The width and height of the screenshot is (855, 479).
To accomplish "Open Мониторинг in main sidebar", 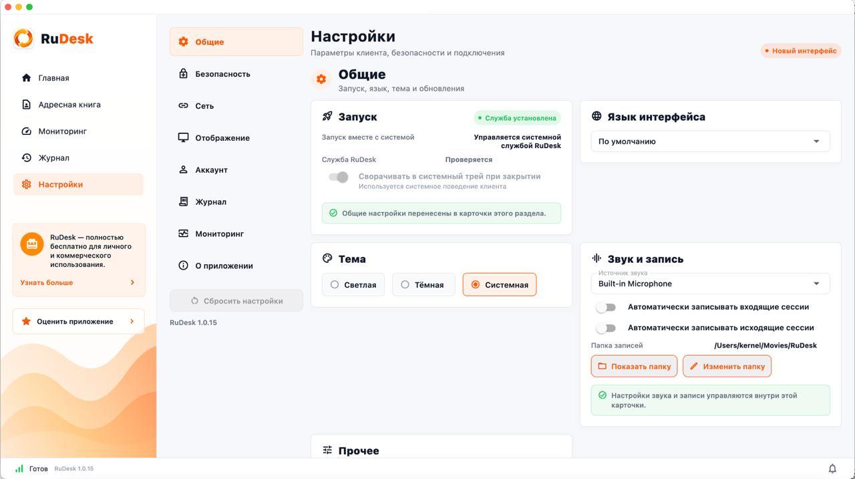I will (78, 131).
